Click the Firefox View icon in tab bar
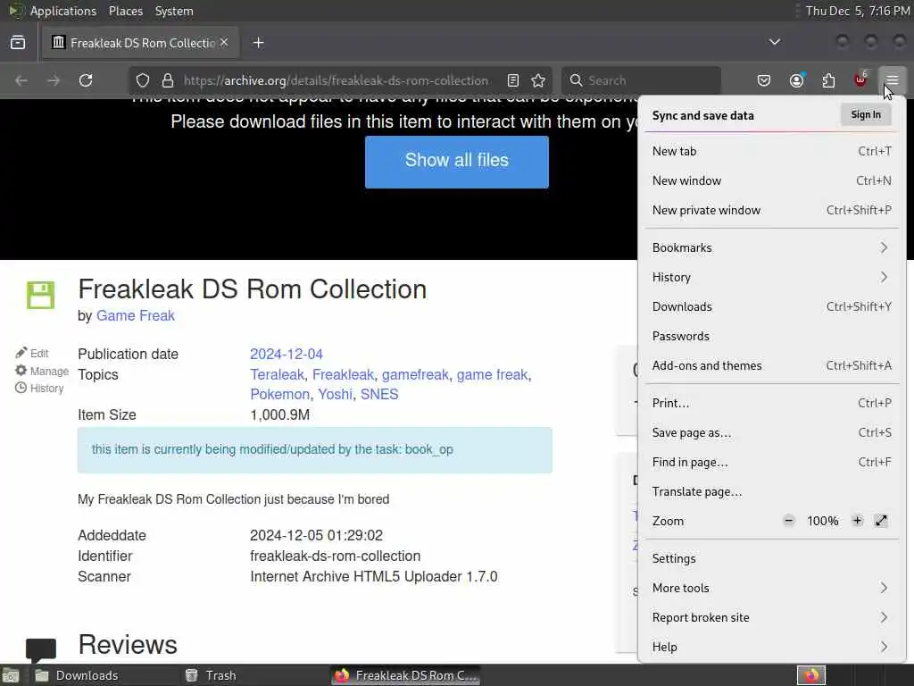This screenshot has width=914, height=686. click(x=18, y=43)
